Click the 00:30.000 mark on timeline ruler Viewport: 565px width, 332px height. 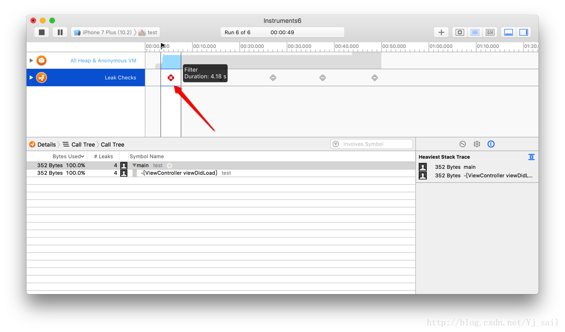click(x=300, y=46)
